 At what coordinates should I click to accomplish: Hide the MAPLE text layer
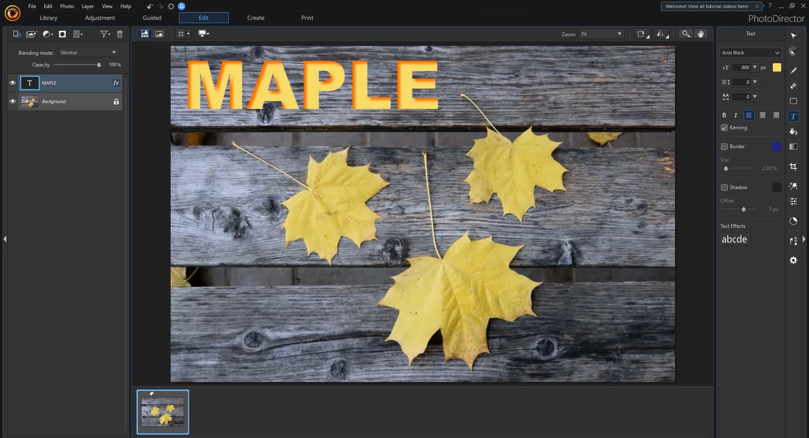12,83
